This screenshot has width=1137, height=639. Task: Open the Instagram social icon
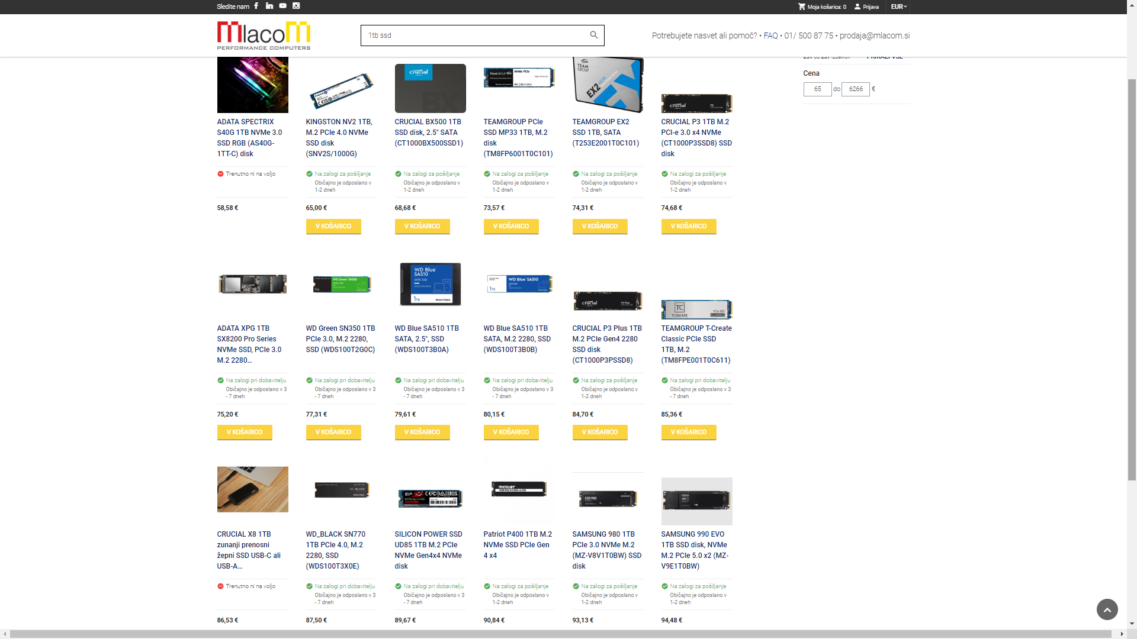click(296, 6)
